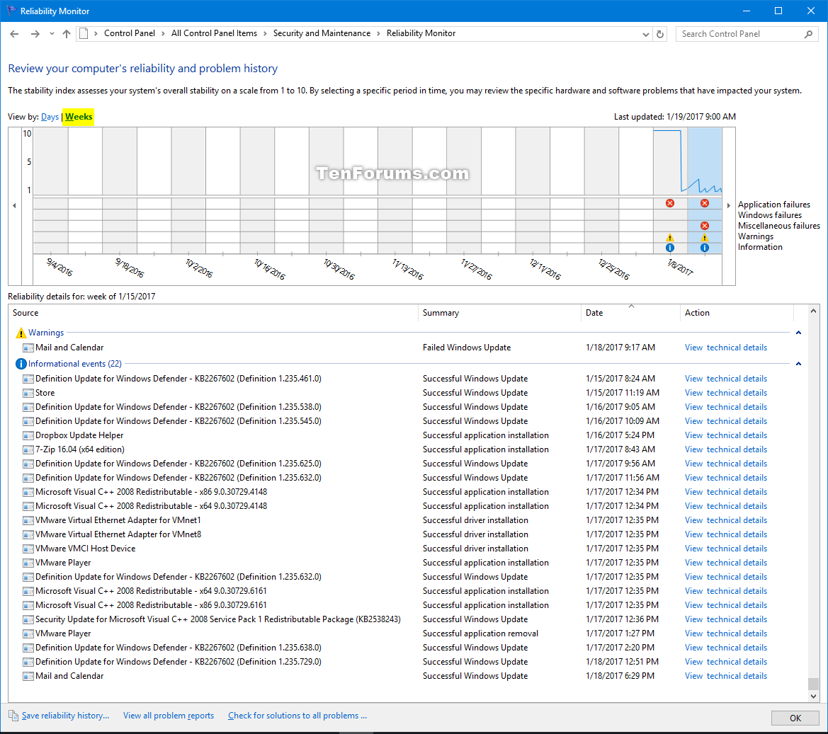Click the red Application failures icon in the highlighted week
This screenshot has width=828, height=734.
[705, 203]
